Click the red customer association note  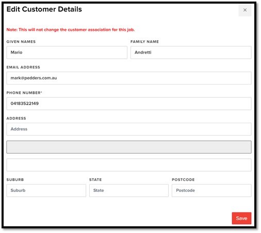pos(71,30)
